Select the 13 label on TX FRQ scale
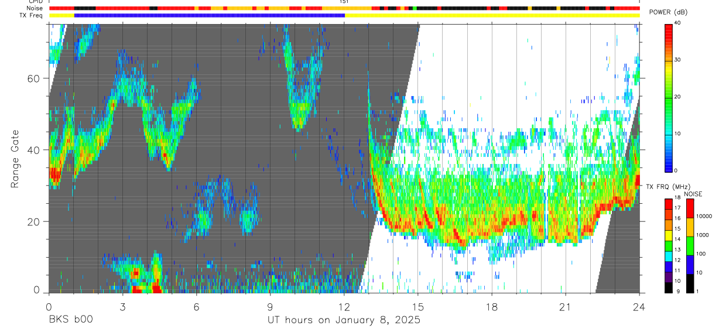719x332 pixels. point(677,249)
